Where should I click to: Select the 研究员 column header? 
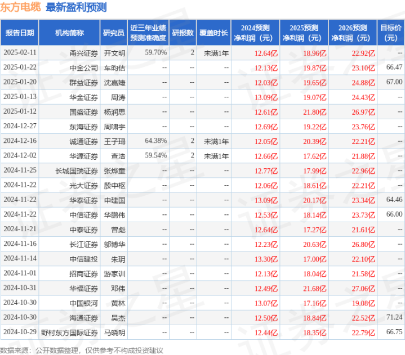point(114,33)
